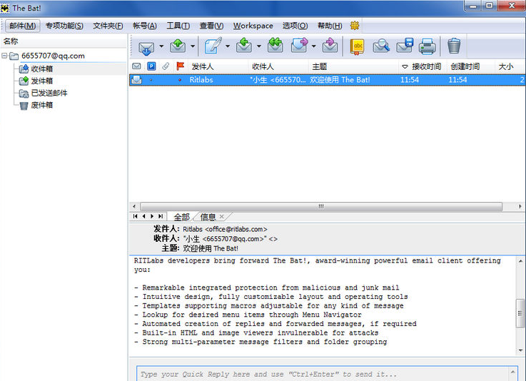Open the 文件夹(F) menu

(108, 26)
